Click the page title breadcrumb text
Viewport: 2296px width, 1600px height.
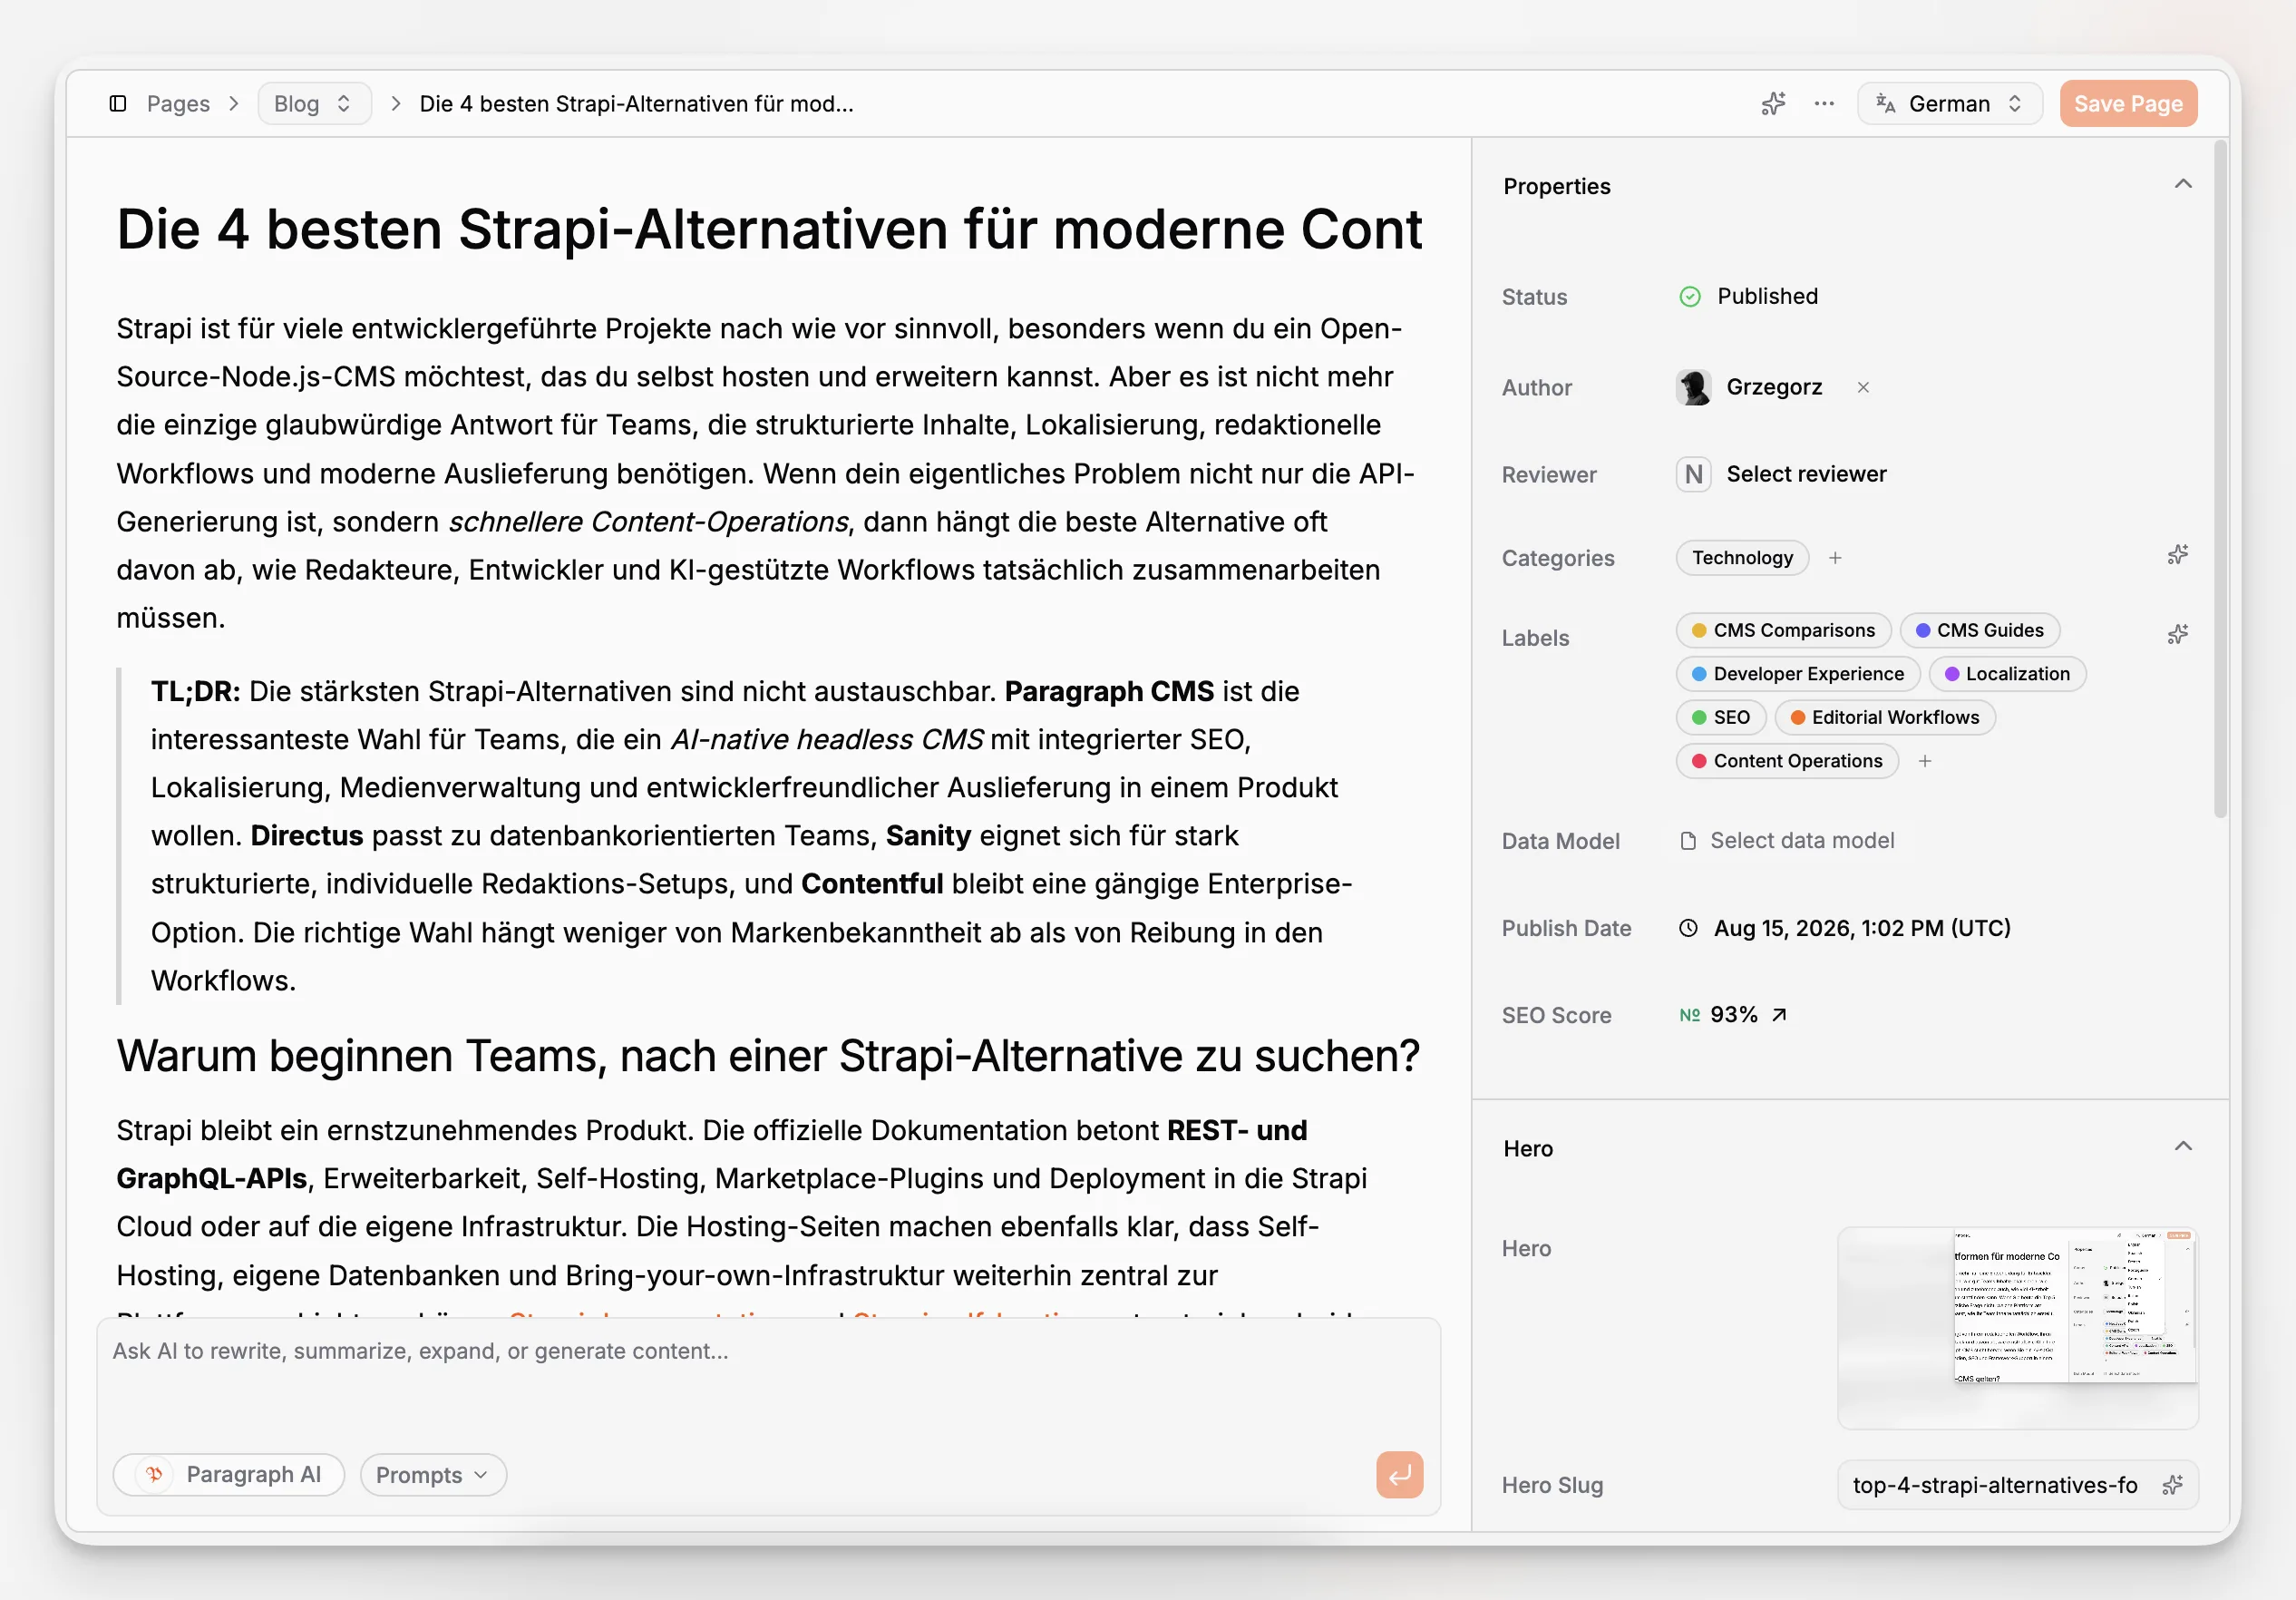(x=636, y=104)
